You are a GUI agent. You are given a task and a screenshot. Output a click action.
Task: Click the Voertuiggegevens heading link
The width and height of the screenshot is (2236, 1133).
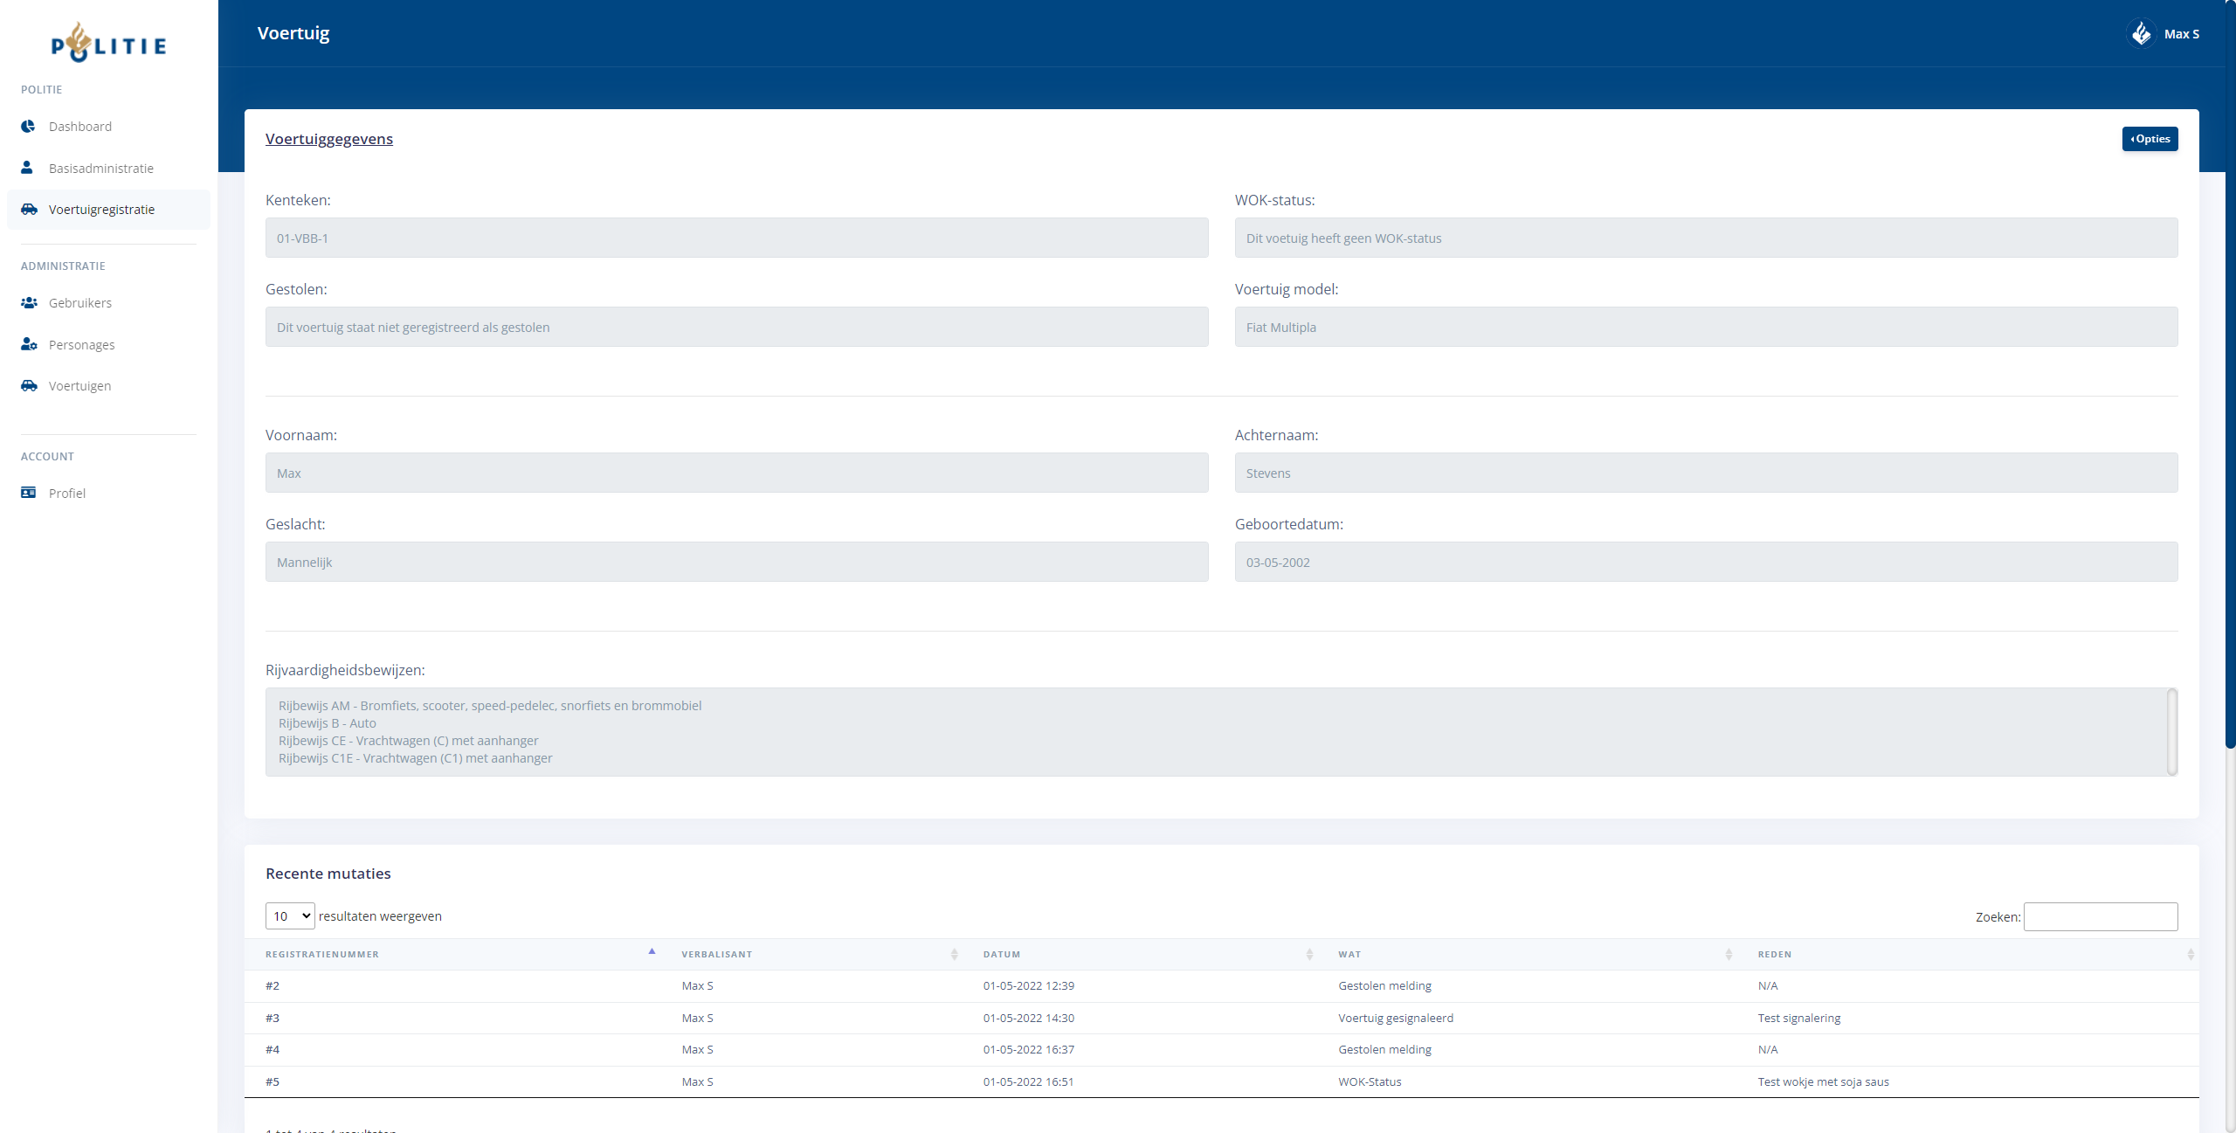pos(329,139)
